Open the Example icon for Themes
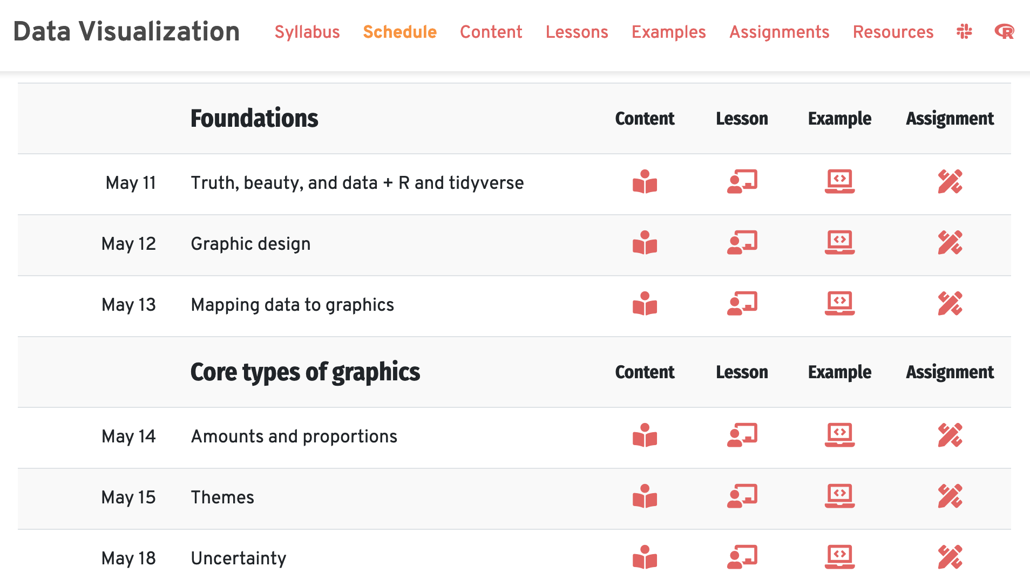1030x587 pixels. click(x=839, y=497)
